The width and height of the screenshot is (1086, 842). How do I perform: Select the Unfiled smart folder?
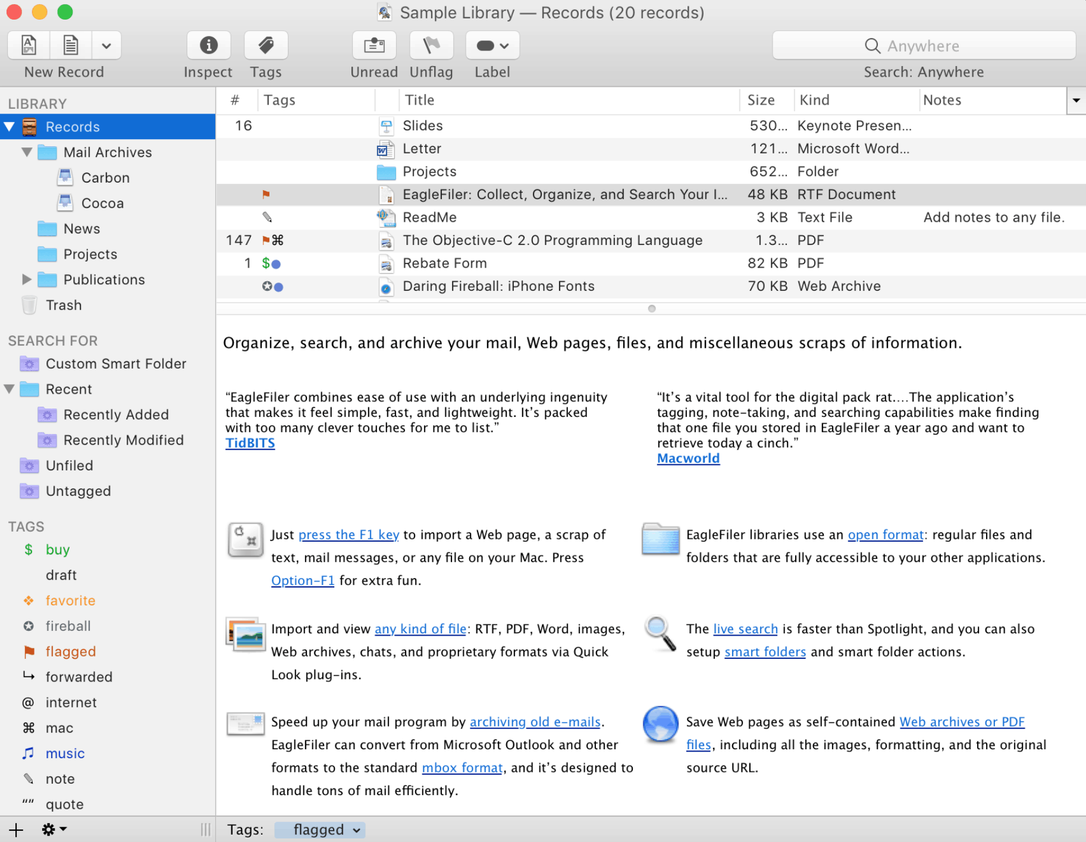69,466
